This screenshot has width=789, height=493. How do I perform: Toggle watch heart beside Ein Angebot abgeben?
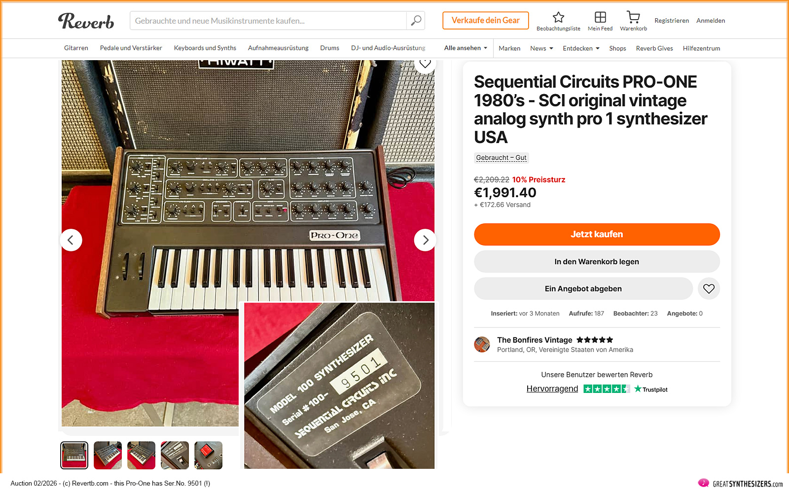(709, 289)
